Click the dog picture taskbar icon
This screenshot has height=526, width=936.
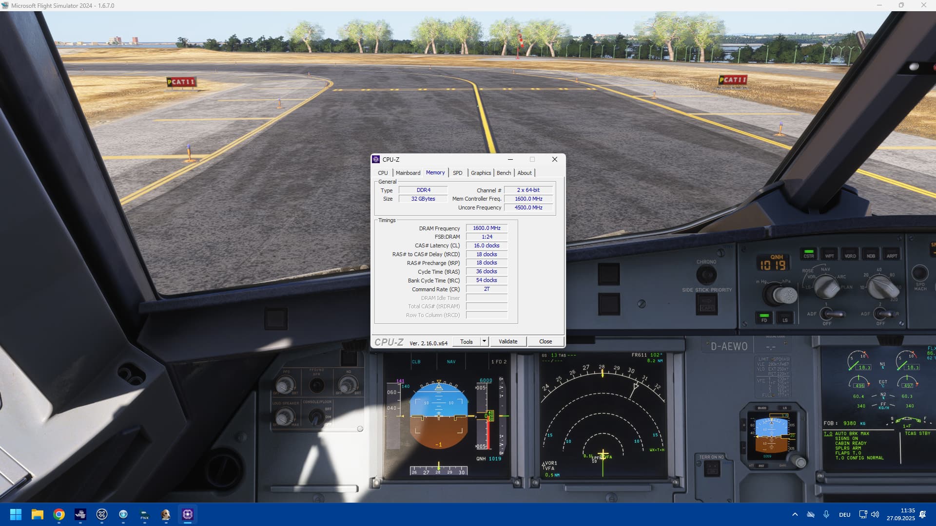(166, 514)
